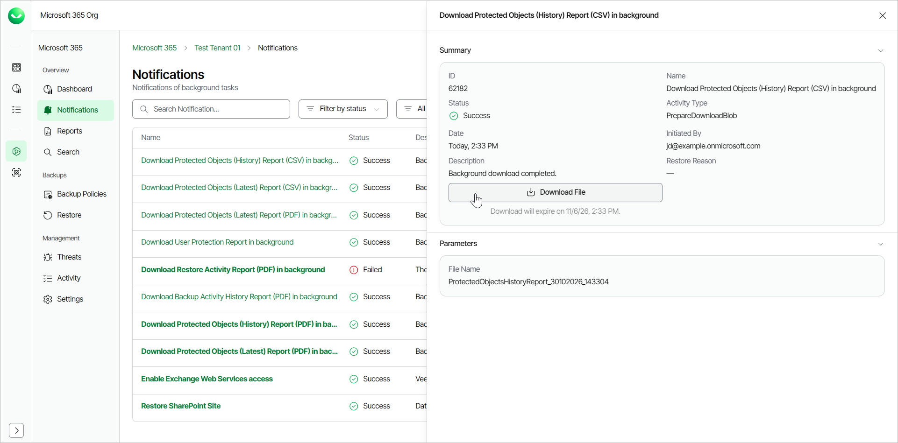Image resolution: width=898 pixels, height=443 pixels.
Task: Click Microsoft 365 breadcrumb link
Action: point(154,48)
